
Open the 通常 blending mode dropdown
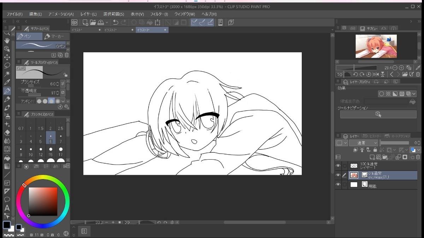[x=364, y=143]
